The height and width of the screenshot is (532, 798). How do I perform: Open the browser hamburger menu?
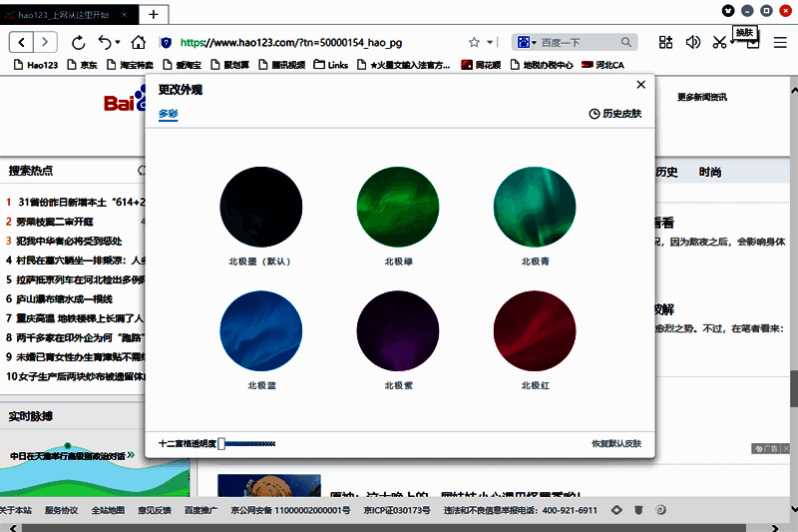pos(780,42)
